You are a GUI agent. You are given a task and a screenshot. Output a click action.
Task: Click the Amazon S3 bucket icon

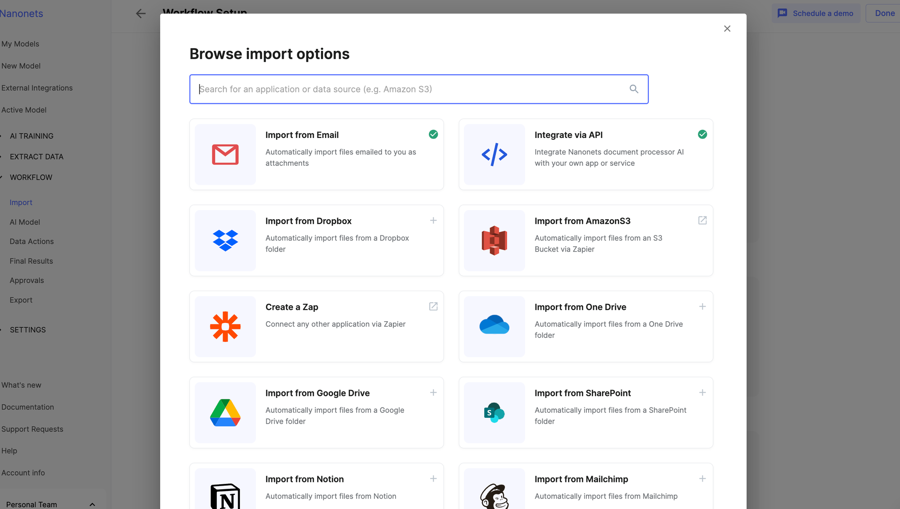click(x=494, y=240)
